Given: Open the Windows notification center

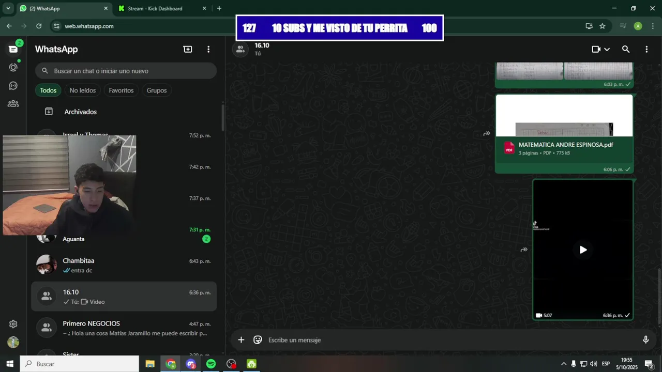Looking at the screenshot, I should [x=649, y=364].
